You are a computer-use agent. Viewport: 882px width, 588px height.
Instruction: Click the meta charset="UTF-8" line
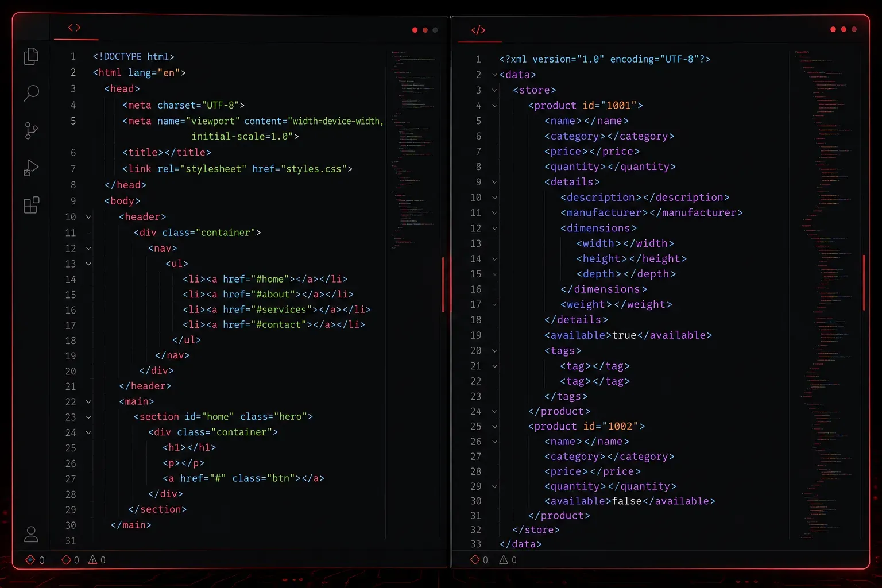[183, 105]
